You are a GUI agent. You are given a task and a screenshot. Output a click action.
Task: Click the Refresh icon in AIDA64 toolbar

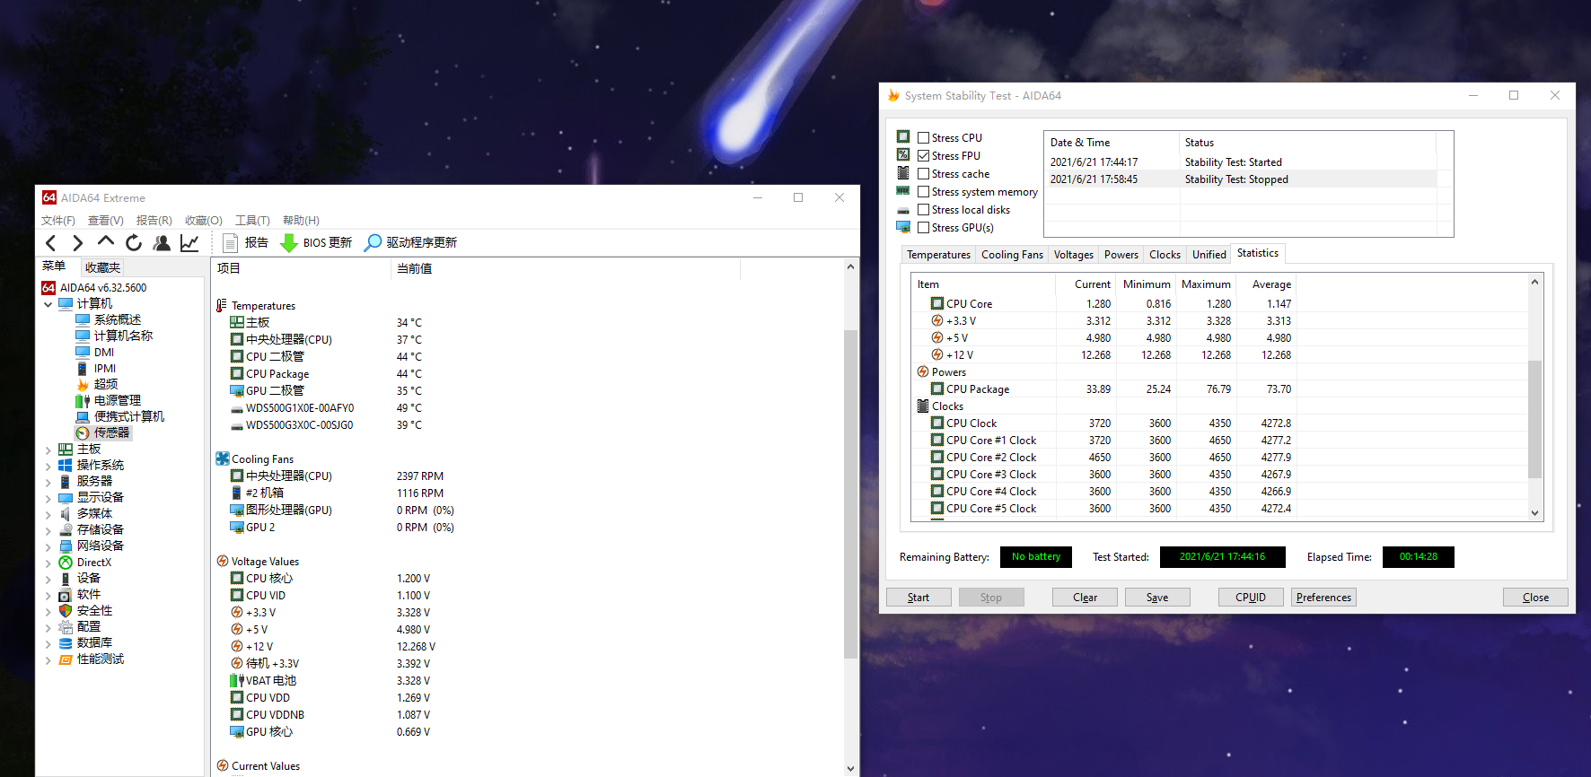(134, 243)
